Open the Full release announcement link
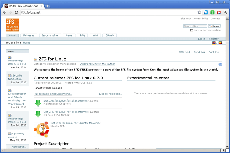The height and width of the screenshot is (153, 230). (53, 94)
